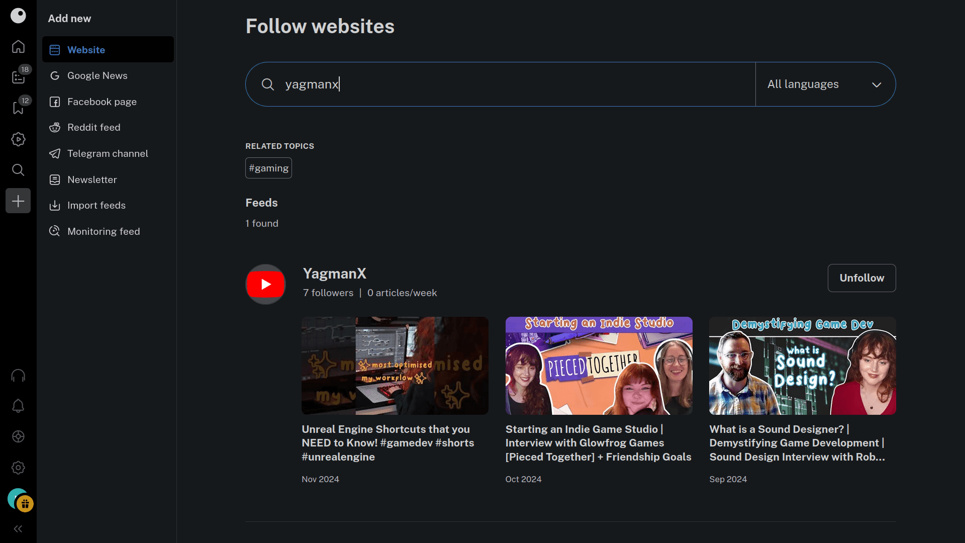Click the '7 followers' text
The width and height of the screenshot is (965, 543).
coord(328,293)
